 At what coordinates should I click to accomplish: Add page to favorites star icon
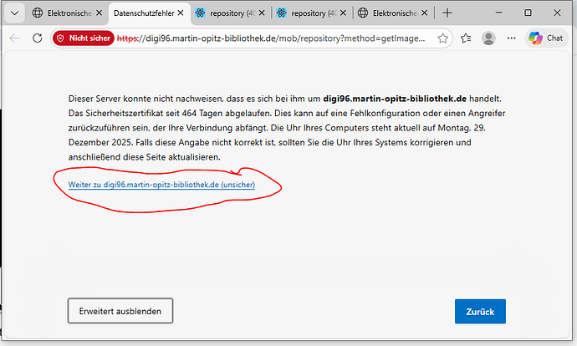[x=442, y=38]
